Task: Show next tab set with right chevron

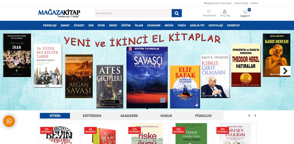Action: pos(255,116)
